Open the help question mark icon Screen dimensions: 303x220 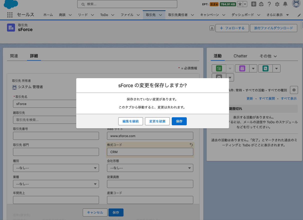coord(269,4)
